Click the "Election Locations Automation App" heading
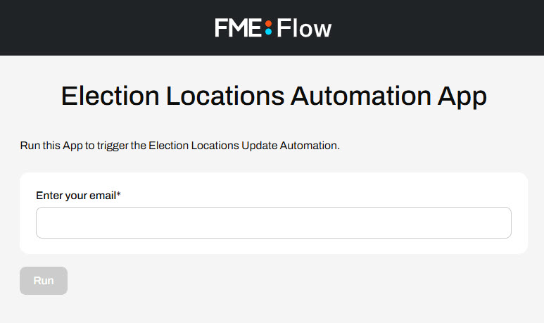Screen dimensions: 544x323 274,96
